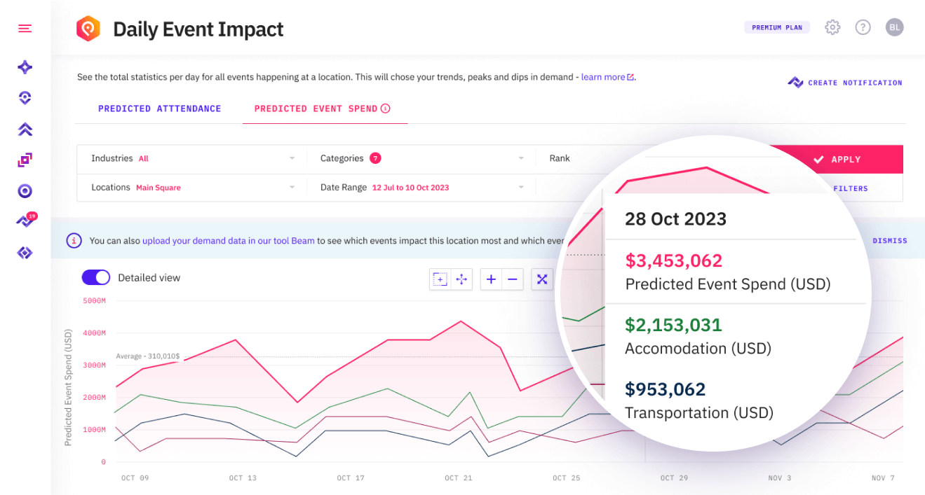This screenshot has height=495, width=925.
Task: Click the $2,153,031 accommodation value
Action: pyautogui.click(x=673, y=325)
